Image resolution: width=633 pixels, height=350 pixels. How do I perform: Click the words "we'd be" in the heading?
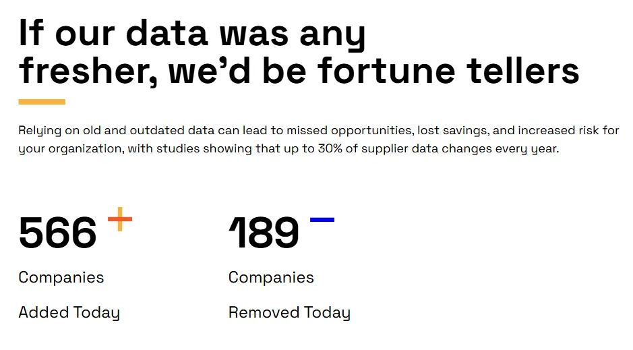coord(237,71)
